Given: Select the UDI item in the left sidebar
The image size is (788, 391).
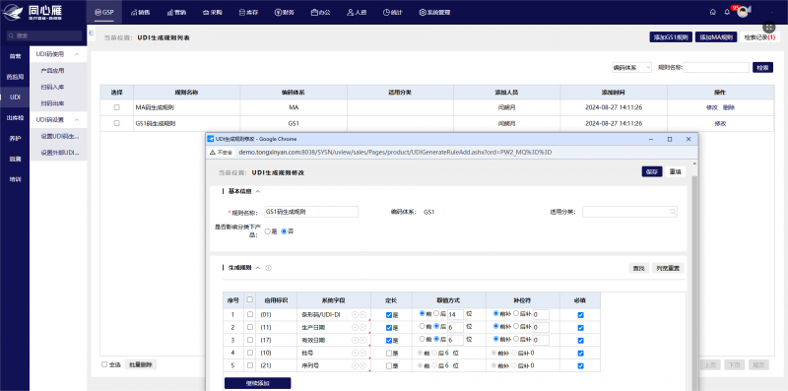Looking at the screenshot, I should pos(15,98).
